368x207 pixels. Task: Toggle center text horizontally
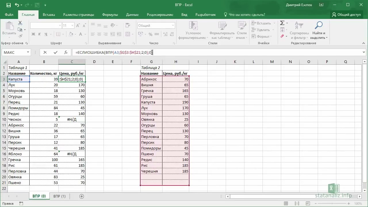click(x=99, y=34)
